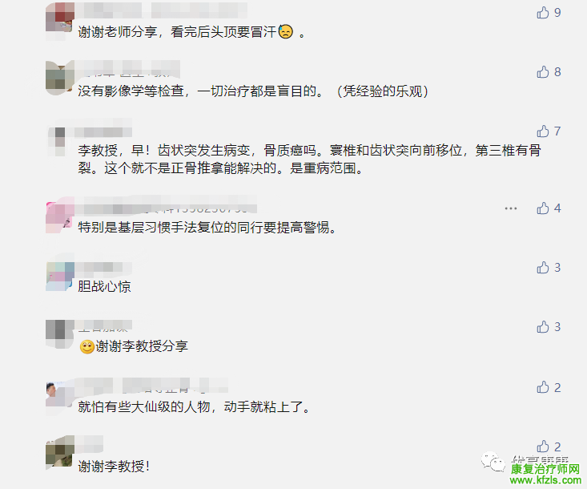This screenshot has width=587, height=489.
Task: Tap thumbs-up on the 7-like odontoid comment
Action: 543,131
